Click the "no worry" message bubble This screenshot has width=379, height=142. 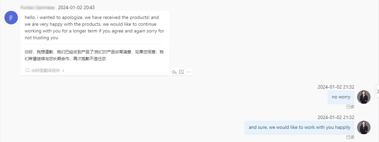[x=341, y=97]
